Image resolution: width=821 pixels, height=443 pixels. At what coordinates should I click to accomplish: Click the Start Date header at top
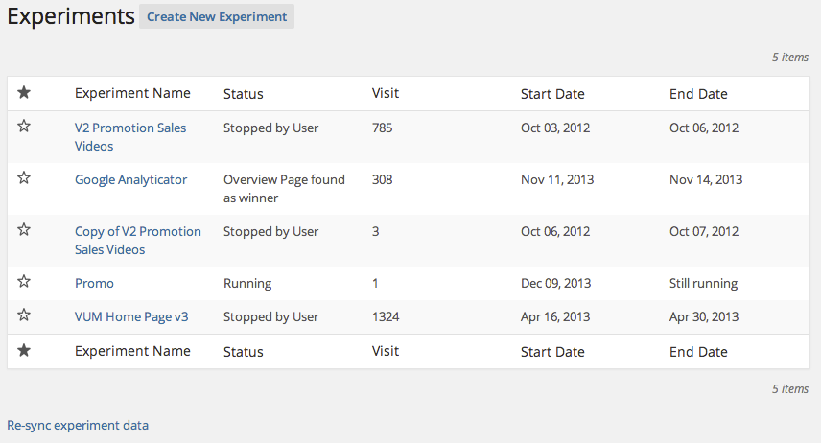tap(552, 94)
